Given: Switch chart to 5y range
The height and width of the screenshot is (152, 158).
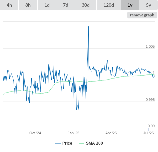Looking at the screenshot, I should (x=149, y=5).
